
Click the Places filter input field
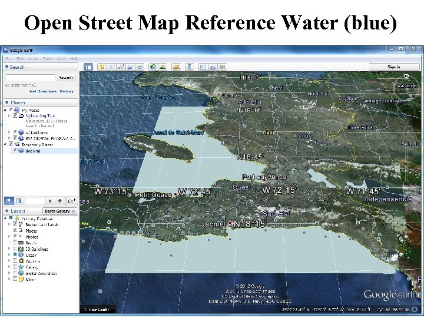click(x=35, y=201)
